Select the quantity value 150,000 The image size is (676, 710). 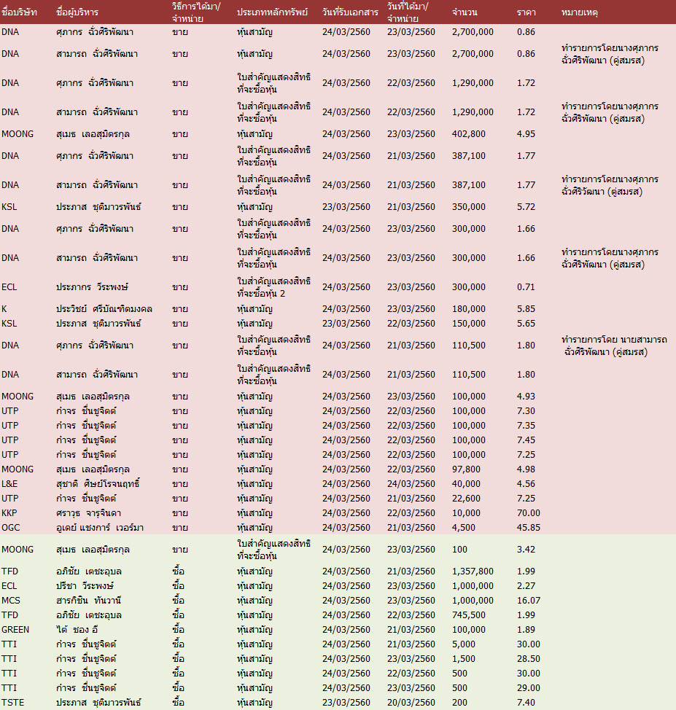pos(468,324)
